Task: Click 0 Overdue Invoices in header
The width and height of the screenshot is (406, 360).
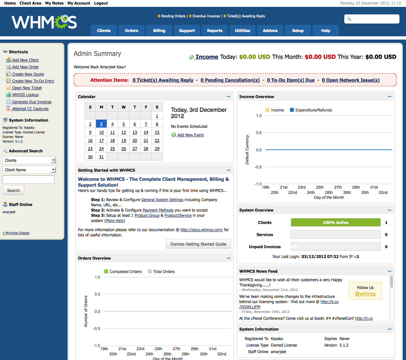Action: (x=205, y=16)
